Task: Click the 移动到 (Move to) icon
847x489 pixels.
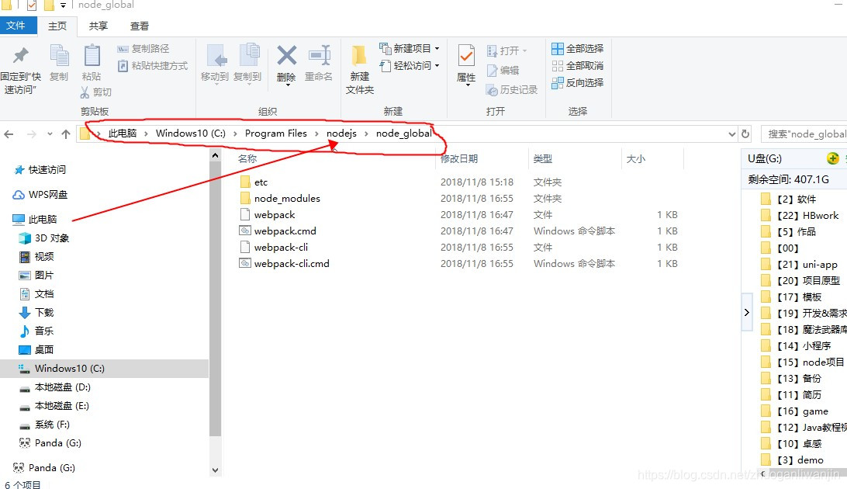Action: 216,56
